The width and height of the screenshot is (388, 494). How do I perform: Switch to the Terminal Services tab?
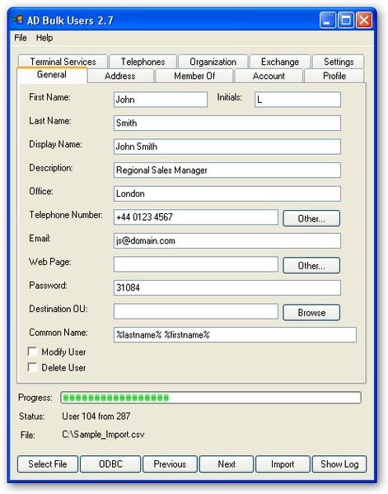pos(63,62)
